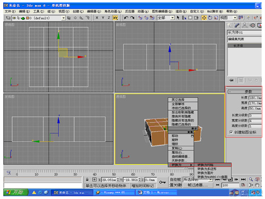Open the 帮助 menu
The height and width of the screenshot is (199, 265).
click(x=232, y=11)
